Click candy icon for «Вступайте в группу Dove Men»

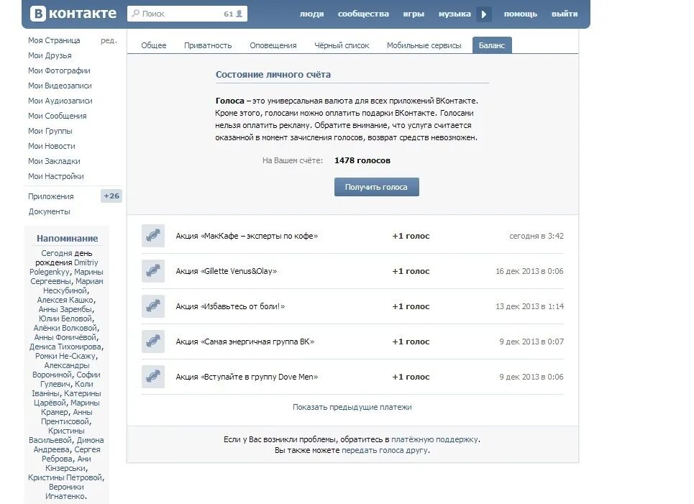click(x=153, y=377)
